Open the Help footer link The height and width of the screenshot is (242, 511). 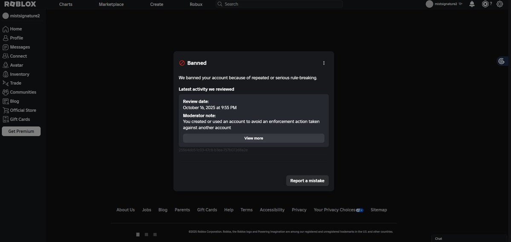point(229,210)
